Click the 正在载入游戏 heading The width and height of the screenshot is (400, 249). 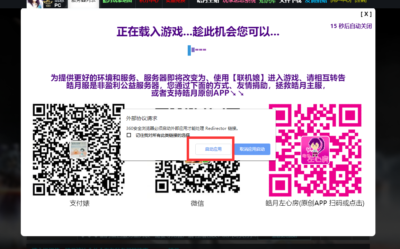[198, 32]
